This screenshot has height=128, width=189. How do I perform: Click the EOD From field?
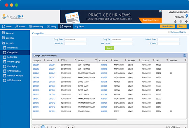[122, 43]
